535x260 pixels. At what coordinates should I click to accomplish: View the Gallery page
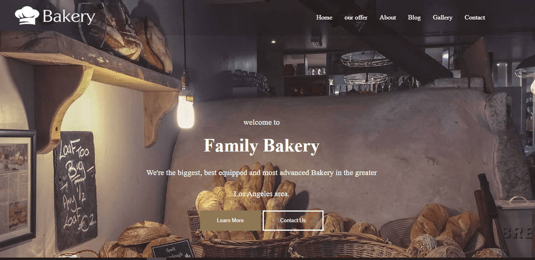coord(443,17)
